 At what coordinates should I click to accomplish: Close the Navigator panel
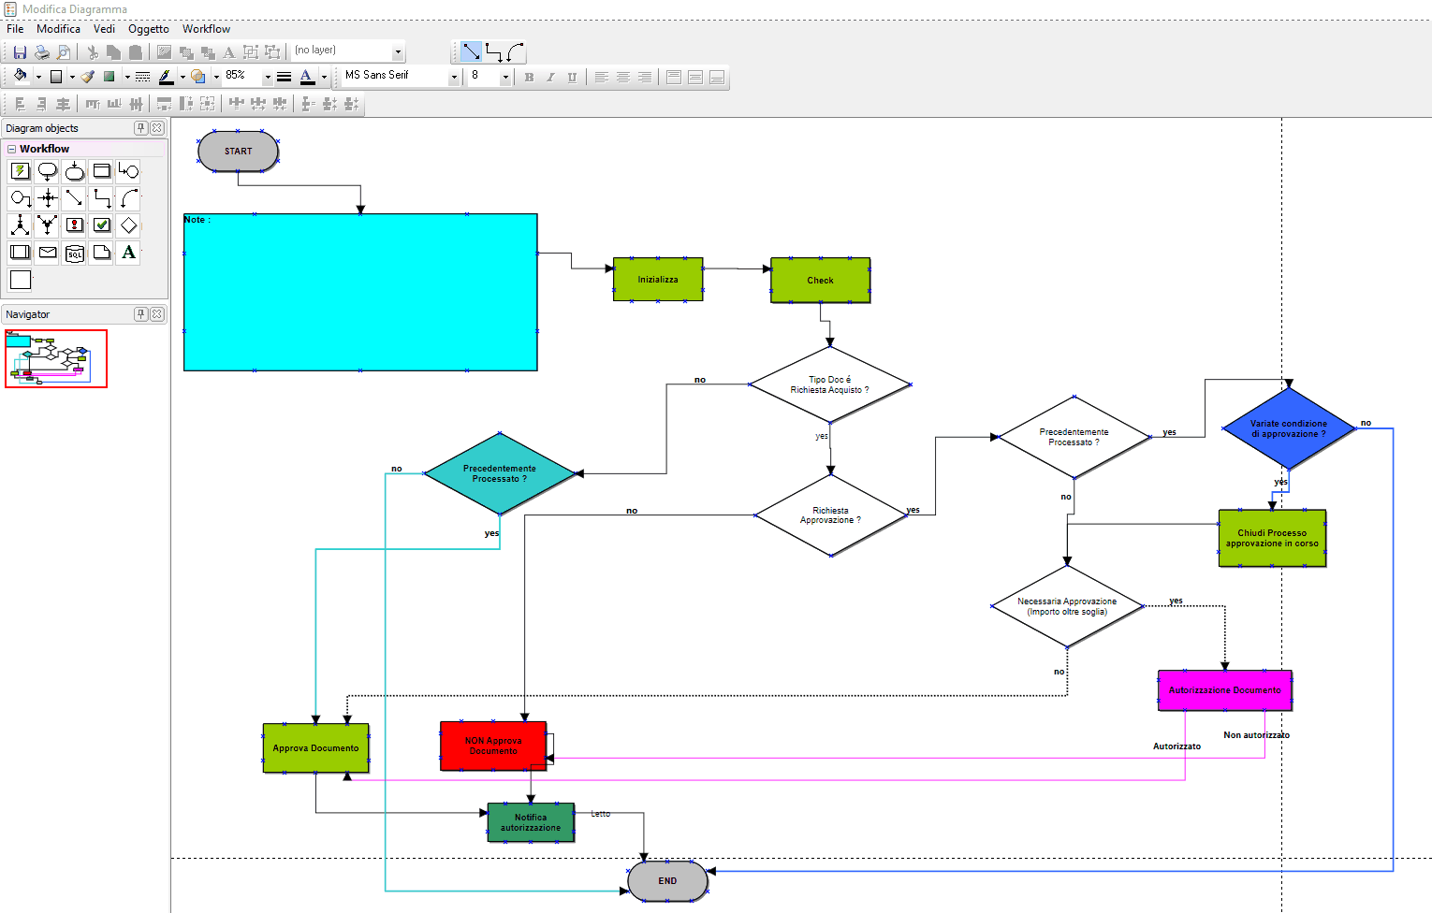click(157, 314)
